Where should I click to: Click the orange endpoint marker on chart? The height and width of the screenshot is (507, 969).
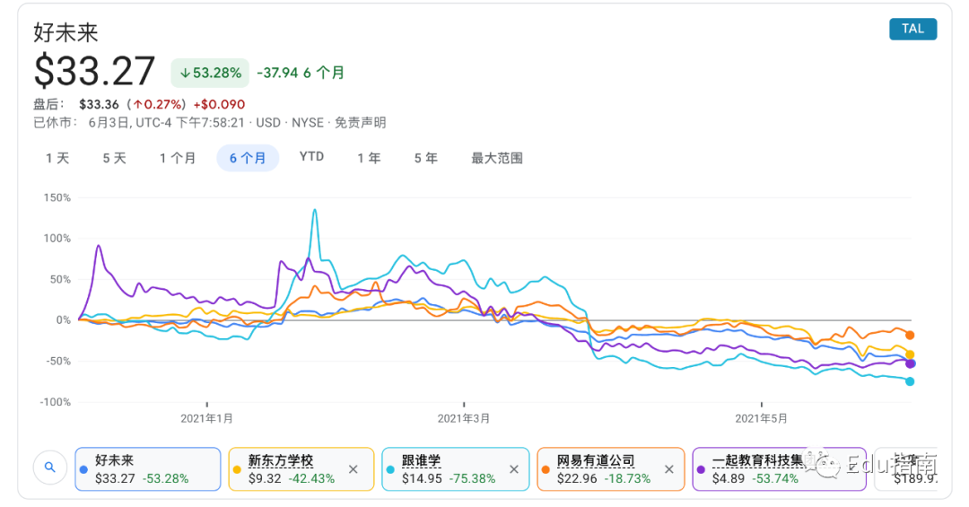point(910,335)
